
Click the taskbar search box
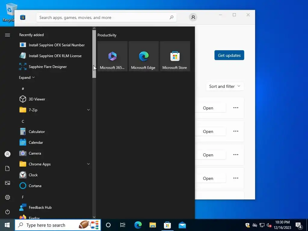(58, 225)
